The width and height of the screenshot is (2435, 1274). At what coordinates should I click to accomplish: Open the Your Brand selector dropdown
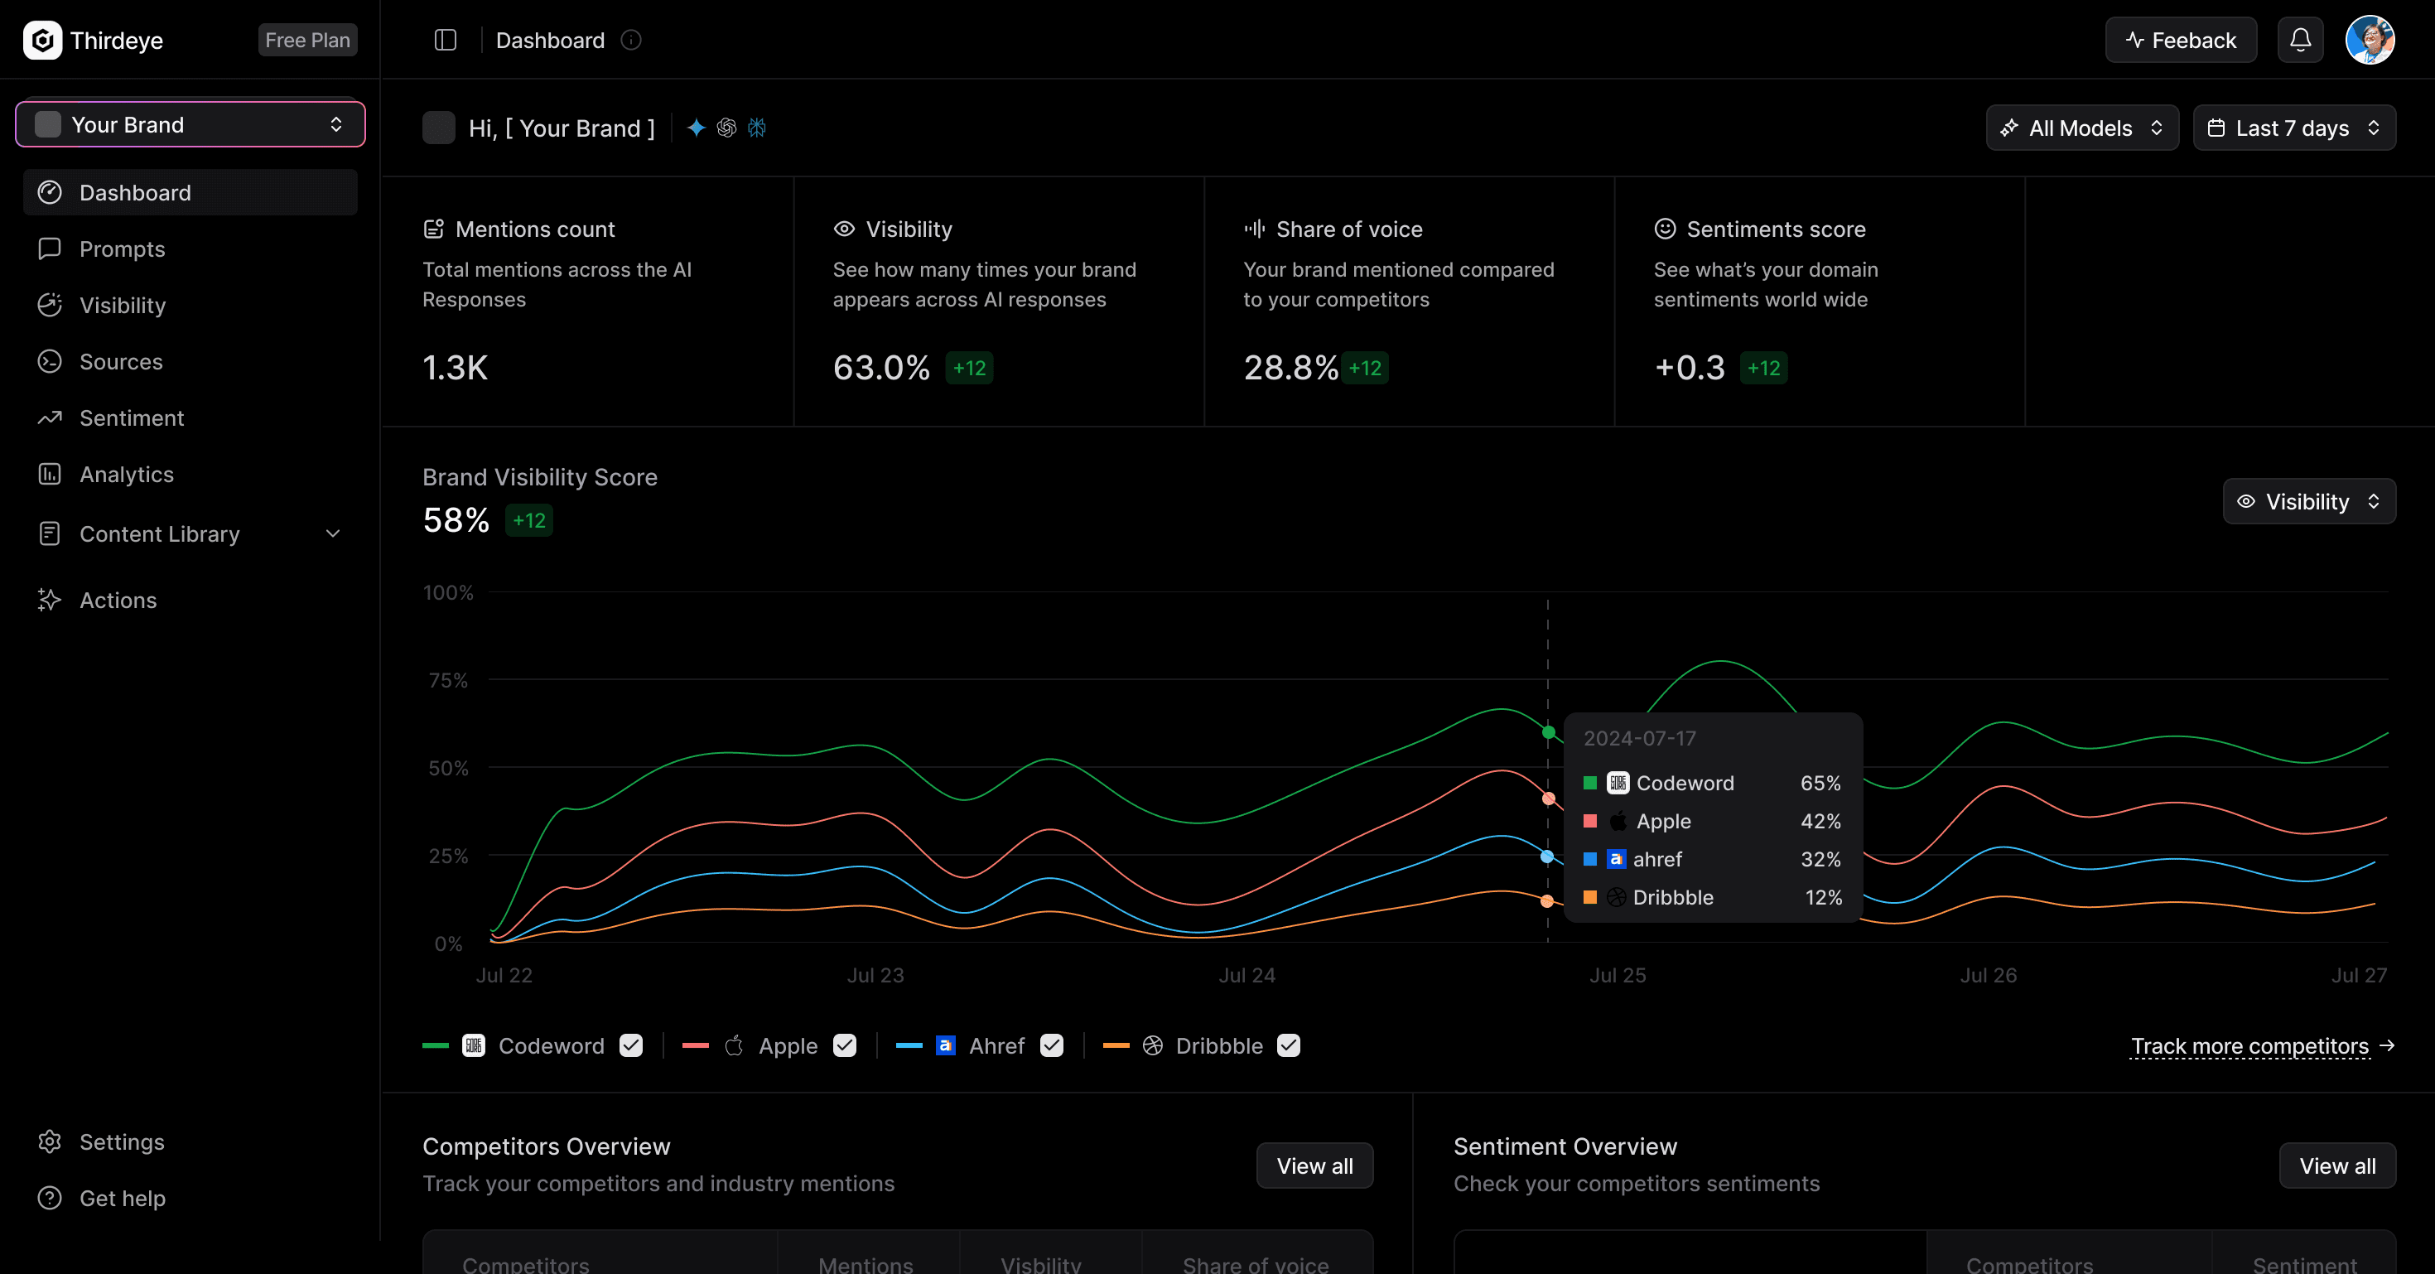[190, 125]
